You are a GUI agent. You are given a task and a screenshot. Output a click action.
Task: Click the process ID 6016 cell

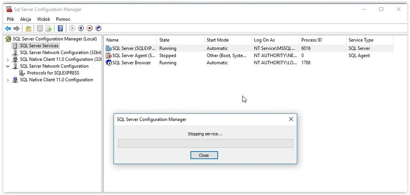(x=305, y=48)
